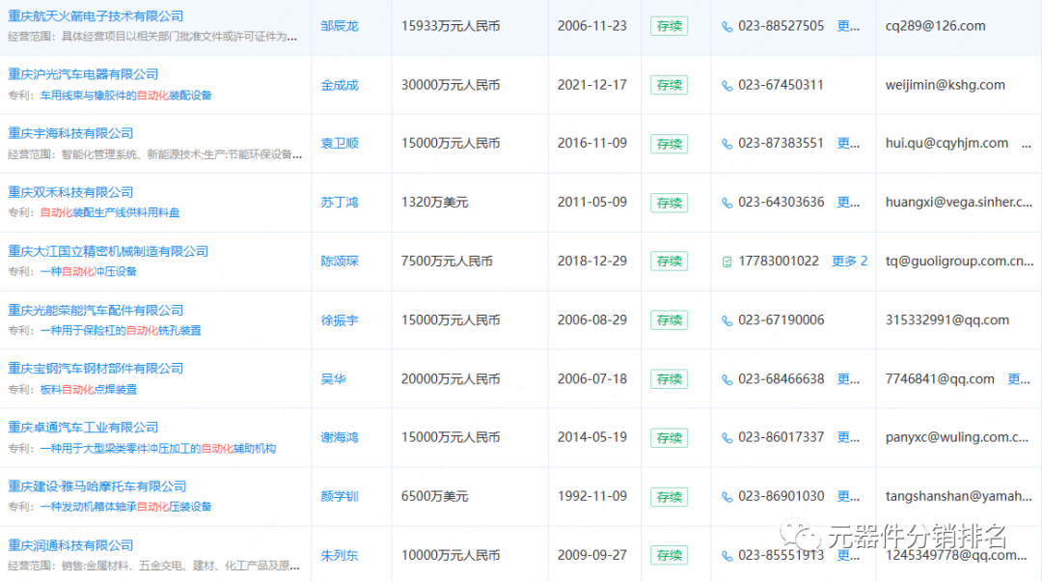Open 重庆润通科技有限公司 company page
This screenshot has height=582, width=1042.
(x=70, y=544)
